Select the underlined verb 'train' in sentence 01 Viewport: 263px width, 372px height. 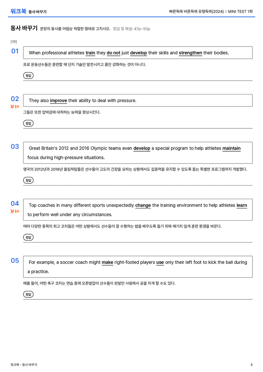[x=90, y=53]
